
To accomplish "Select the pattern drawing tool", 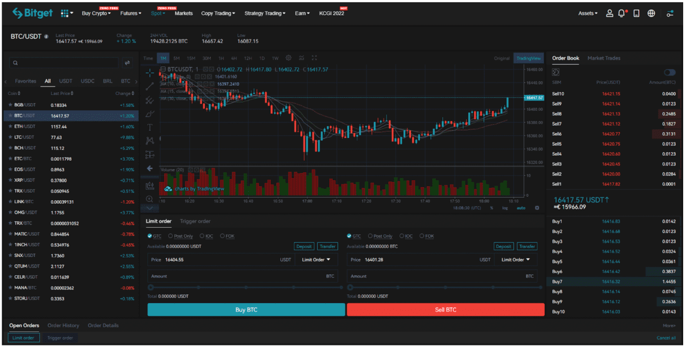I will coord(150,141).
